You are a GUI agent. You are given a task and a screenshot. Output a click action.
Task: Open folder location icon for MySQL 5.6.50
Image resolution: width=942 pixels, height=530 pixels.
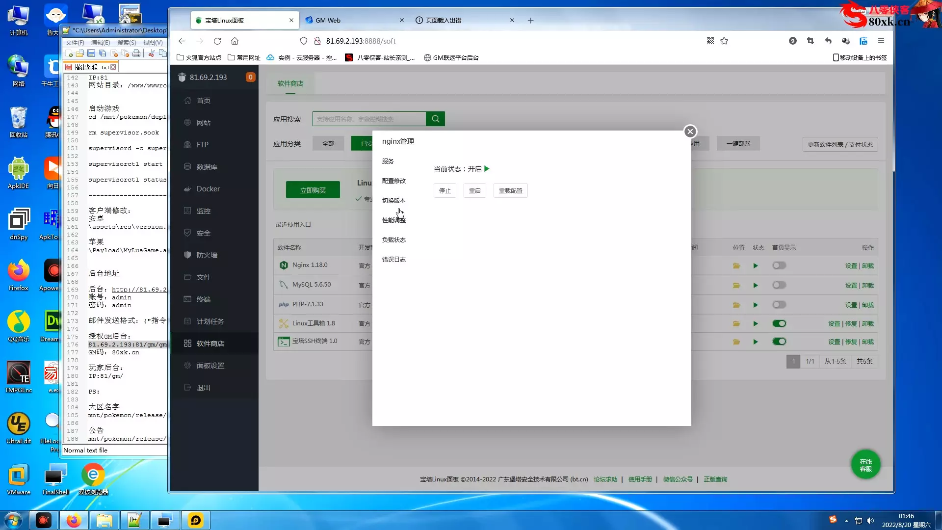[x=736, y=285]
